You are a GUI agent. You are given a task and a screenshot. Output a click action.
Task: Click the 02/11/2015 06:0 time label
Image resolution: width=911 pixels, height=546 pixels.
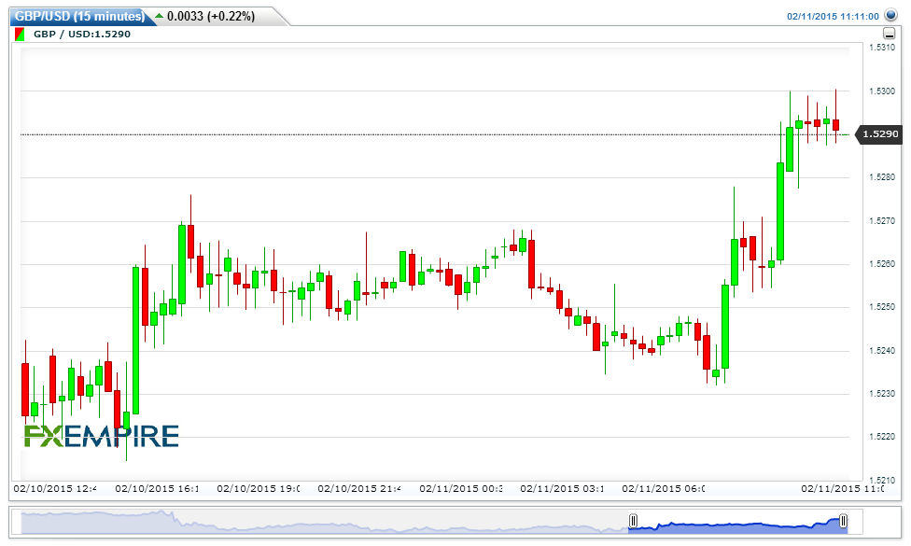pos(664,488)
